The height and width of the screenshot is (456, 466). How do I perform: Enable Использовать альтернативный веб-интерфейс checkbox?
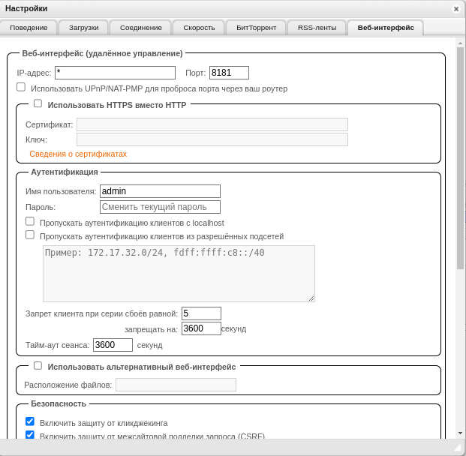38,365
